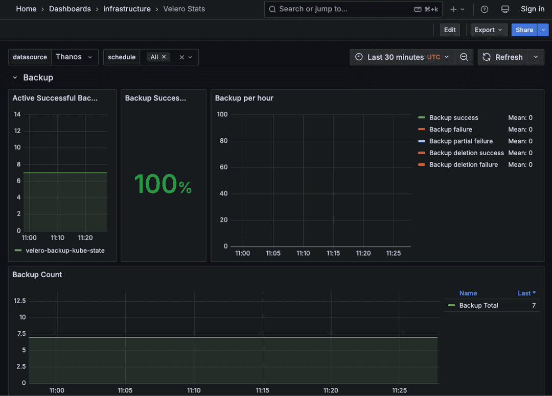Viewport: 552px width, 396px height.
Task: Click the search magnifier icon
Action: pyautogui.click(x=272, y=9)
